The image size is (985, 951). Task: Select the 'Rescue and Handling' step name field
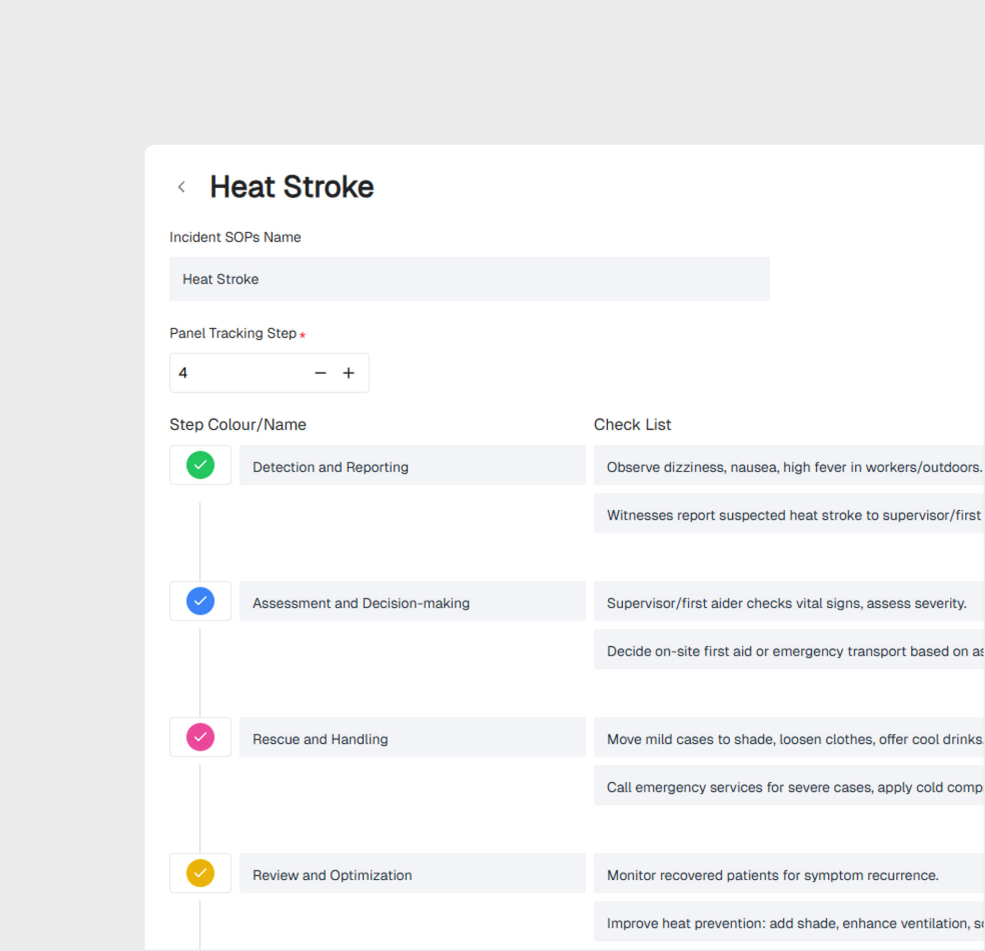click(x=412, y=738)
